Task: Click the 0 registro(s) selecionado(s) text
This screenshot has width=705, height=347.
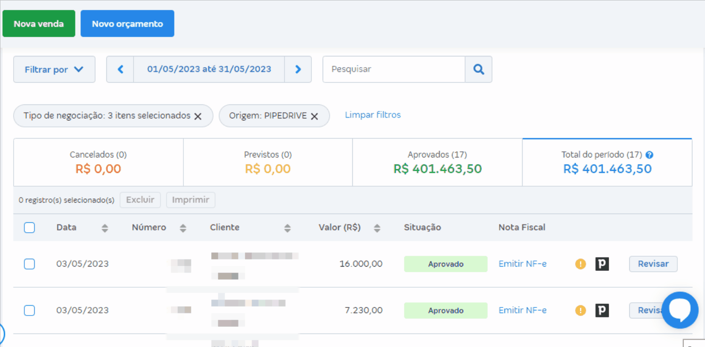Action: tap(66, 200)
